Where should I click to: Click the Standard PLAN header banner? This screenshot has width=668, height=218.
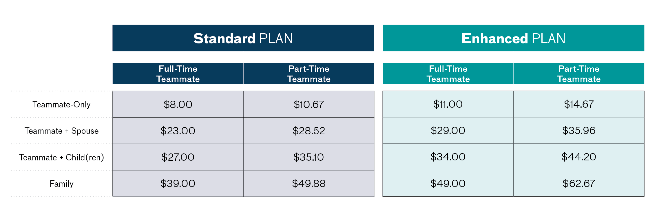click(243, 38)
